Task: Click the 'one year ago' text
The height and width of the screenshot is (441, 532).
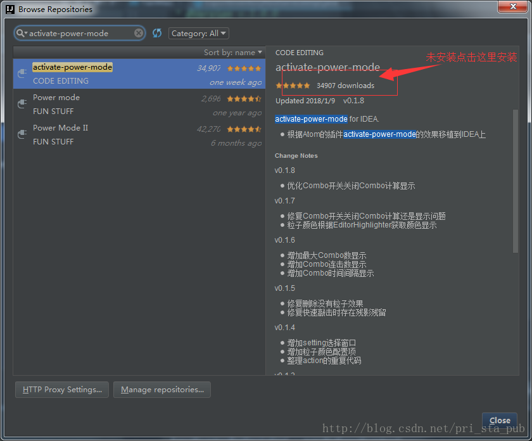Action: point(237,113)
